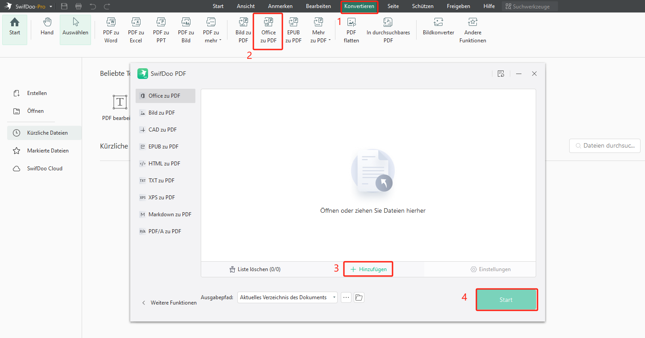Switch to the Ansicht tab
This screenshot has width=645, height=338.
point(246,6)
